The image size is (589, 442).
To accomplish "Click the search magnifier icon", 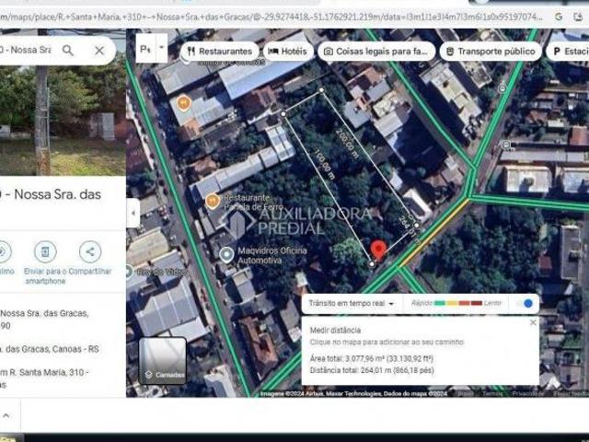I will (x=68, y=50).
